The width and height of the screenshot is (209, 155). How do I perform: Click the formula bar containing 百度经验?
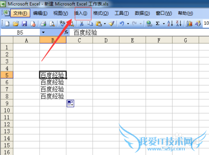[x=139, y=33]
